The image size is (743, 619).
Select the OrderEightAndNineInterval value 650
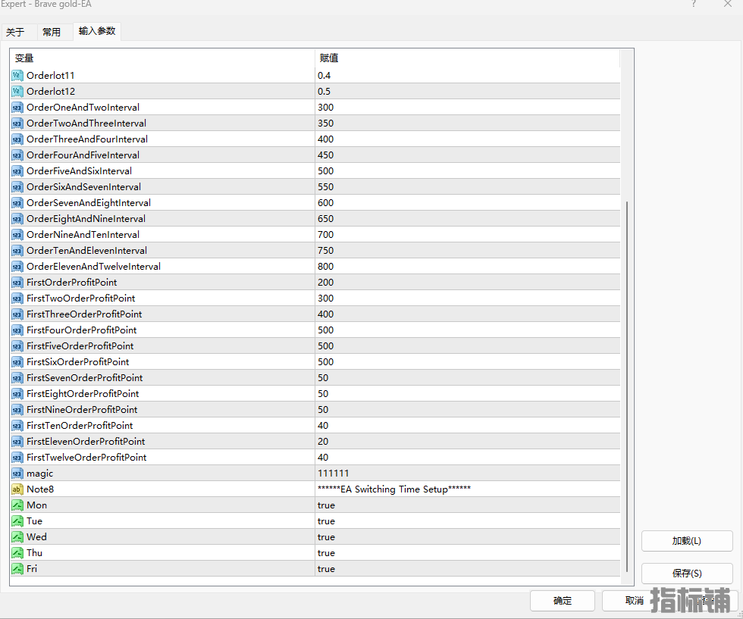(325, 219)
